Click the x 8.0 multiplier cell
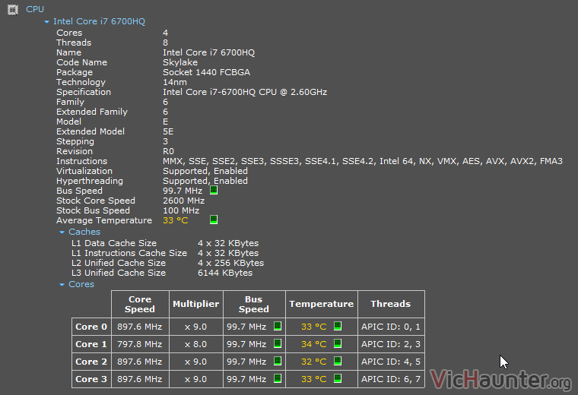This screenshot has height=395, width=578. click(x=196, y=344)
